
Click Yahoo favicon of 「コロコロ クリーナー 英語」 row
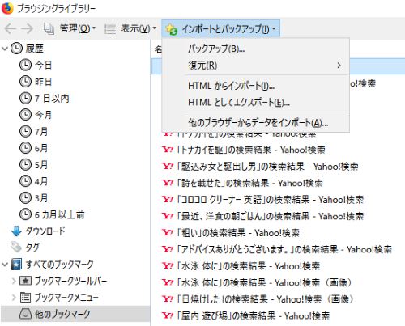tap(168, 199)
